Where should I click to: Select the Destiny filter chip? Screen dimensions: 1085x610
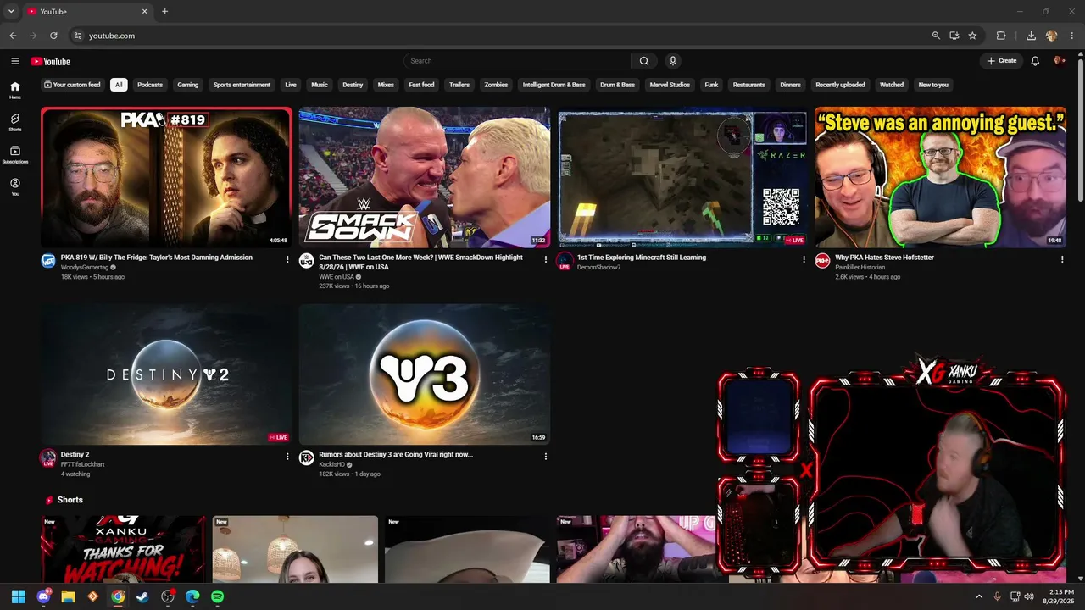(x=353, y=85)
